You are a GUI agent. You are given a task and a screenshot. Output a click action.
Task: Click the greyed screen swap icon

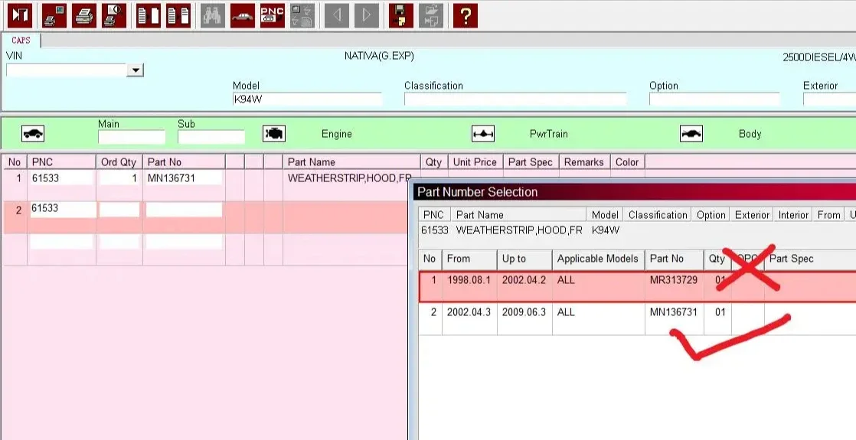(302, 15)
